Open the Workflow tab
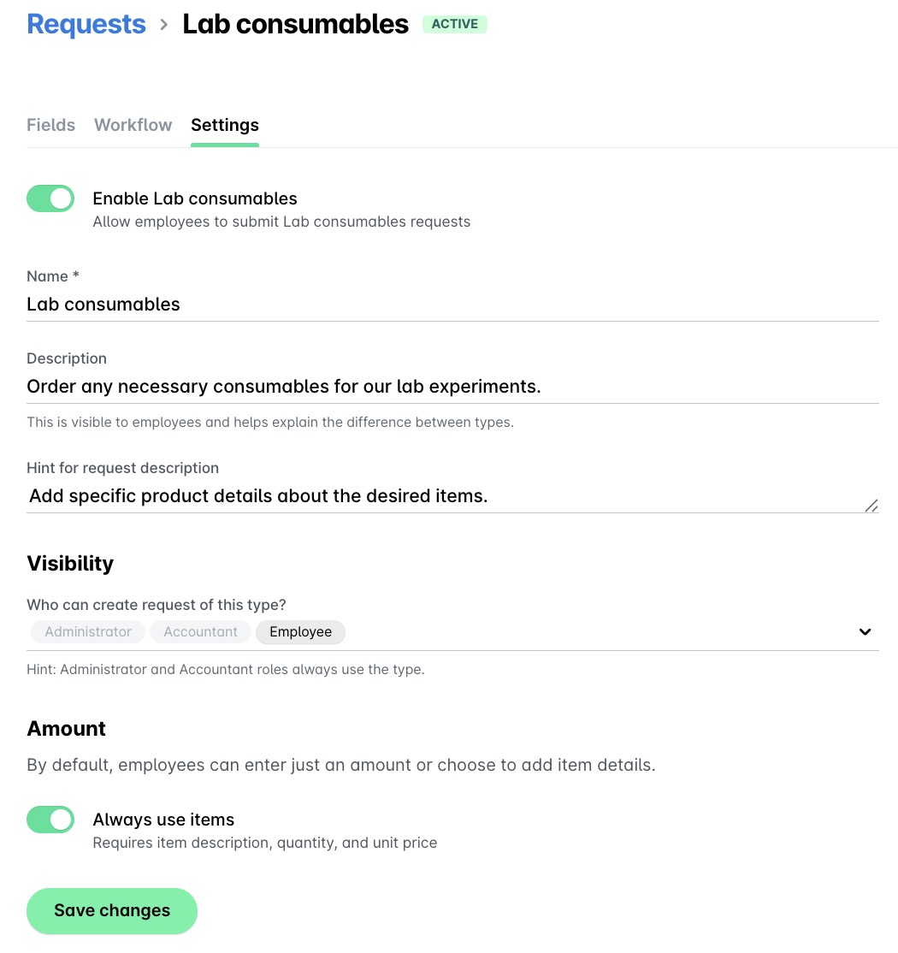 [x=133, y=125]
